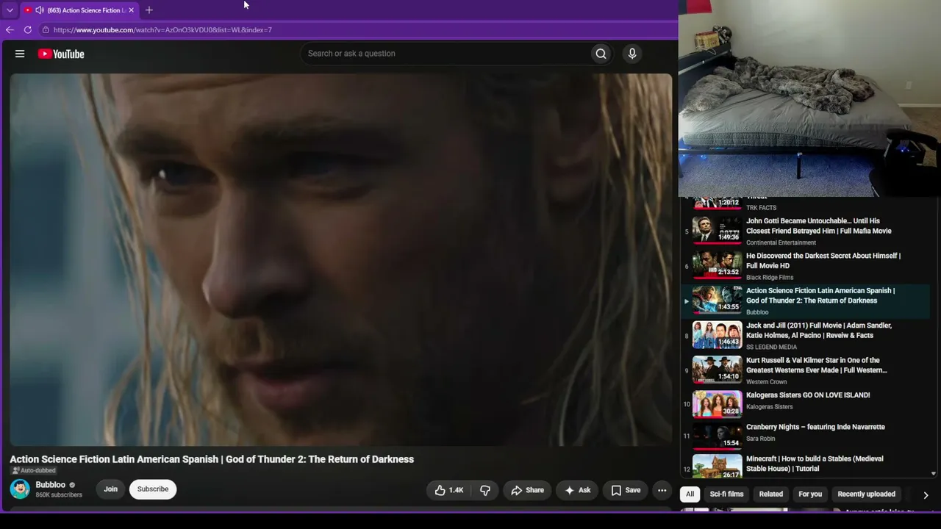Join the Bubbloo channel membership
This screenshot has height=529, width=941.
point(110,489)
